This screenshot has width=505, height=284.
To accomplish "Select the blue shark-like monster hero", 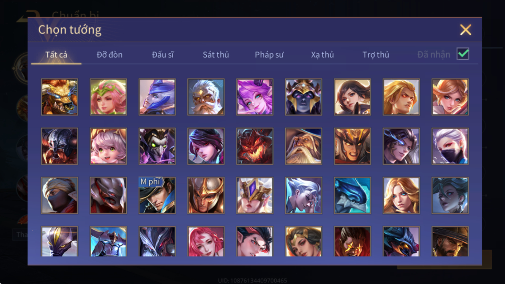I will pyautogui.click(x=352, y=195).
